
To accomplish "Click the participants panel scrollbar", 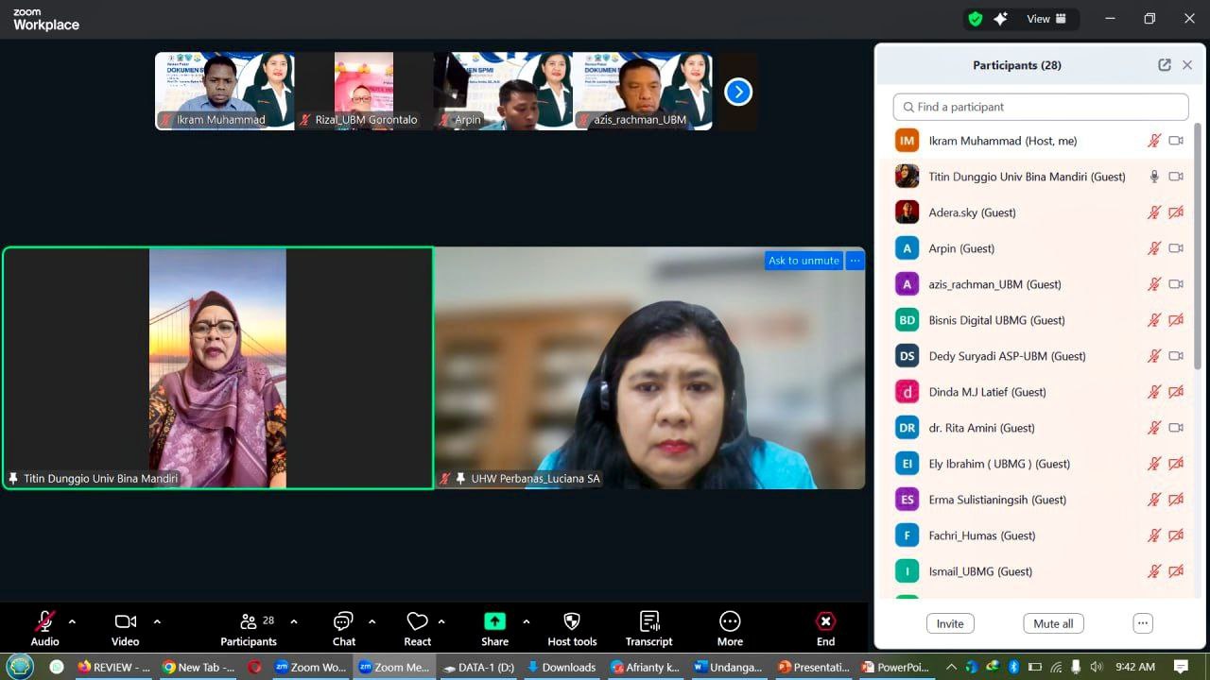I will point(1199,246).
